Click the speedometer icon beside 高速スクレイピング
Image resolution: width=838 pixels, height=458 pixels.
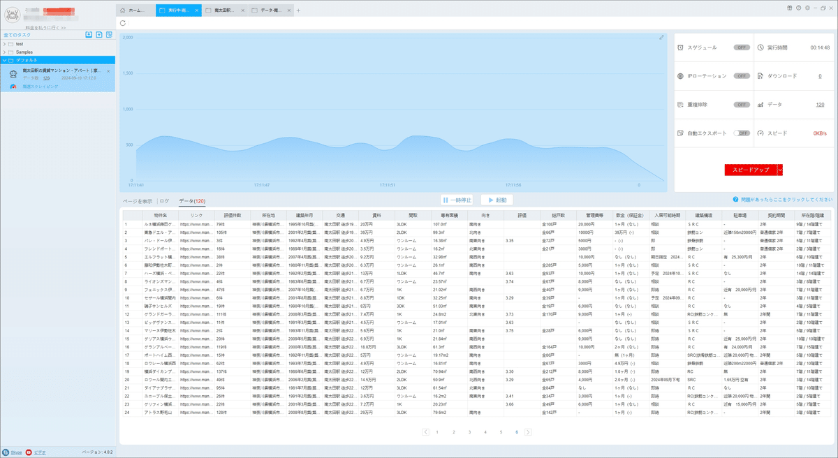click(13, 87)
